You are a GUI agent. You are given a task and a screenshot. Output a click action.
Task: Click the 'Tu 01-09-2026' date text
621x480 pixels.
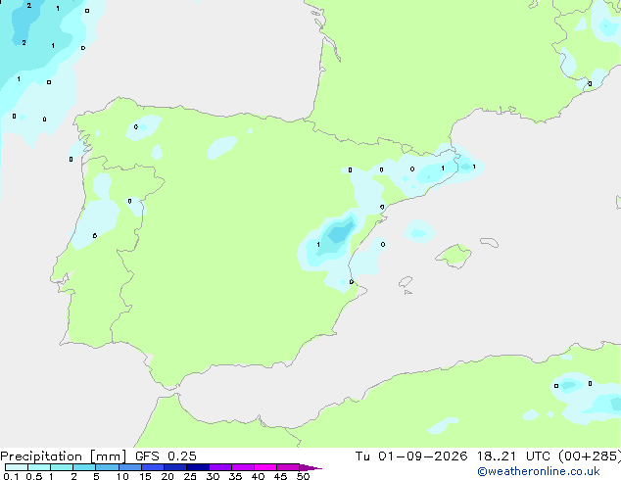coord(411,456)
